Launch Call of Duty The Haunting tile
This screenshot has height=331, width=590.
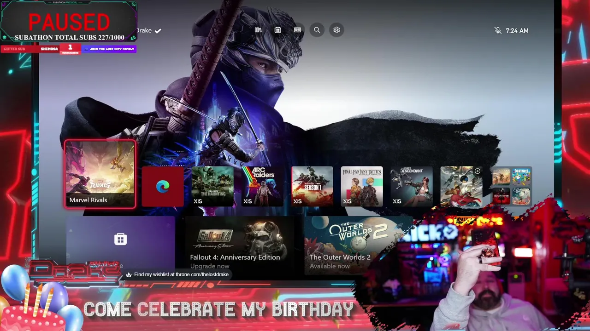[212, 187]
